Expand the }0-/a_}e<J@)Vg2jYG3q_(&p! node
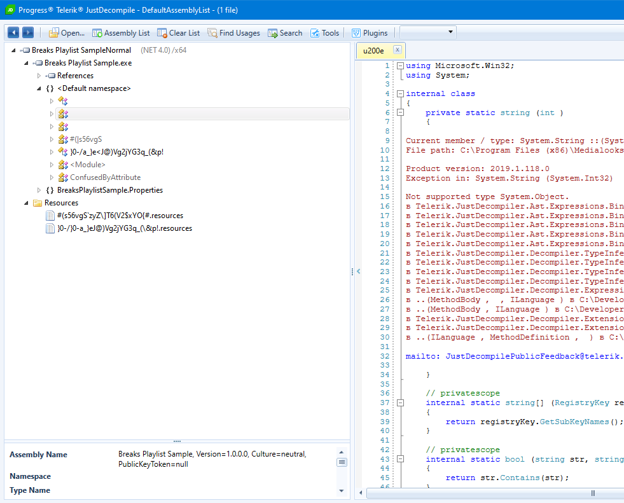Viewport: 624px width, 503px height. [x=52, y=152]
